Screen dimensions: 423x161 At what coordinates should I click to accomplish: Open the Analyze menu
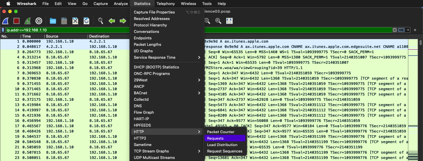[x=121, y=4]
